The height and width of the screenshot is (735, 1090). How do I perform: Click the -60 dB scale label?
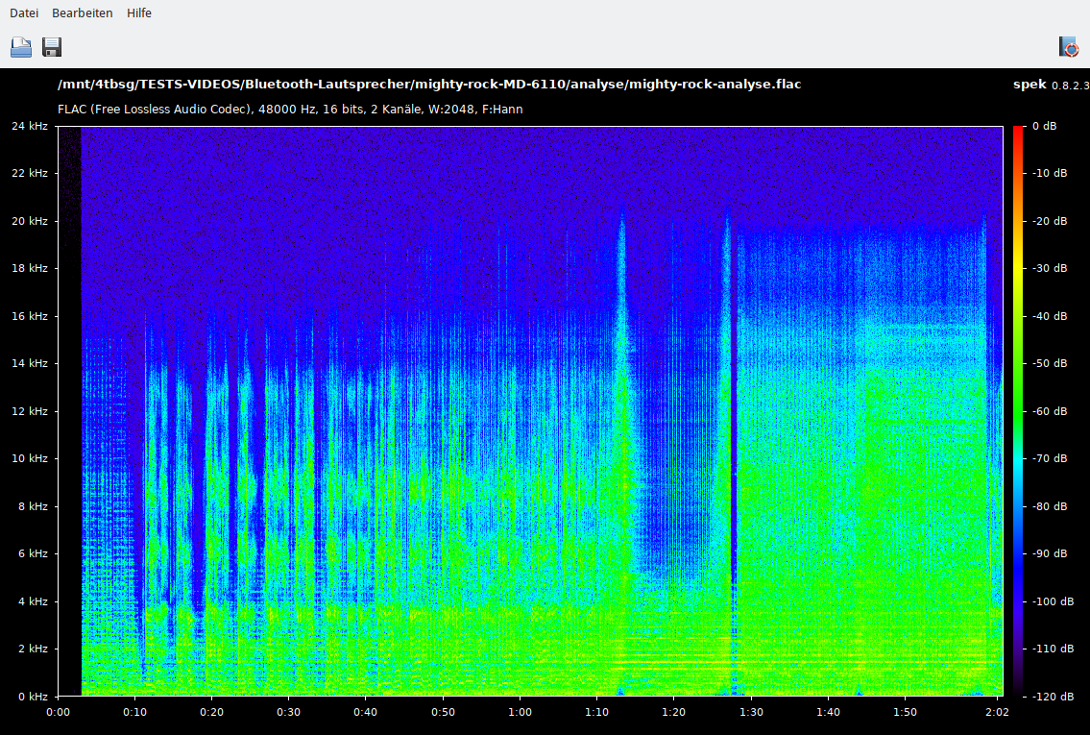coord(1049,411)
